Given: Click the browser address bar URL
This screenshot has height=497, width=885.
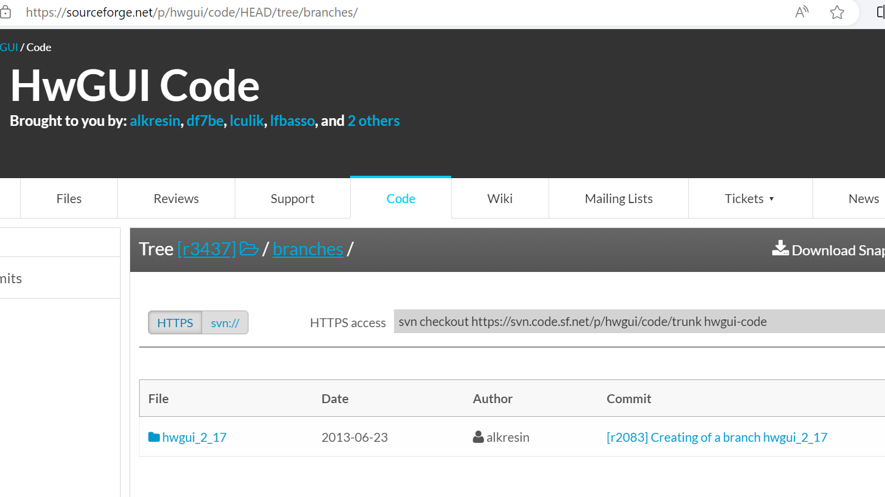Looking at the screenshot, I should pyautogui.click(x=192, y=12).
